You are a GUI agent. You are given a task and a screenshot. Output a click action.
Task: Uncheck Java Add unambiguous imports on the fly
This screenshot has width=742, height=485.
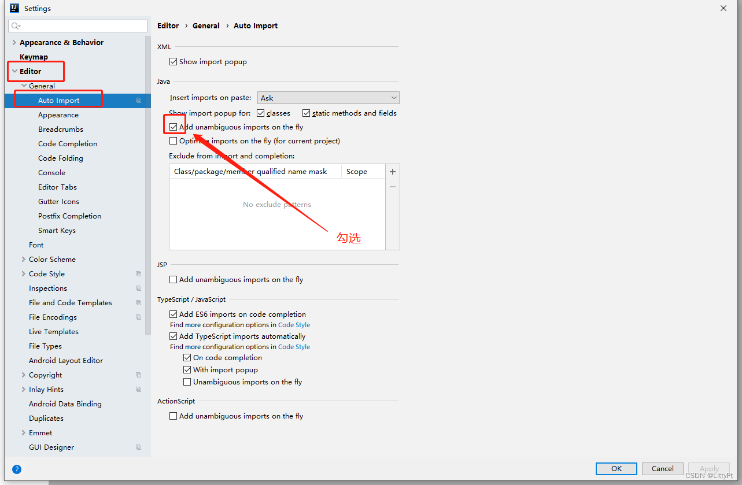(x=173, y=127)
